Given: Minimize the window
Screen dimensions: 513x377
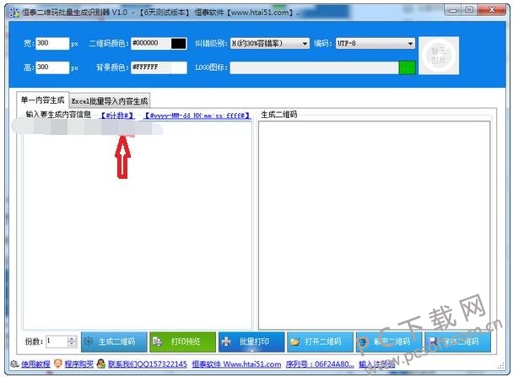Looking at the screenshot, I should (453, 10).
